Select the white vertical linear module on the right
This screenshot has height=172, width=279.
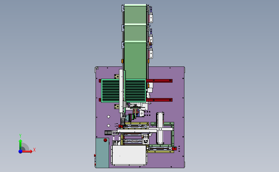(160, 128)
